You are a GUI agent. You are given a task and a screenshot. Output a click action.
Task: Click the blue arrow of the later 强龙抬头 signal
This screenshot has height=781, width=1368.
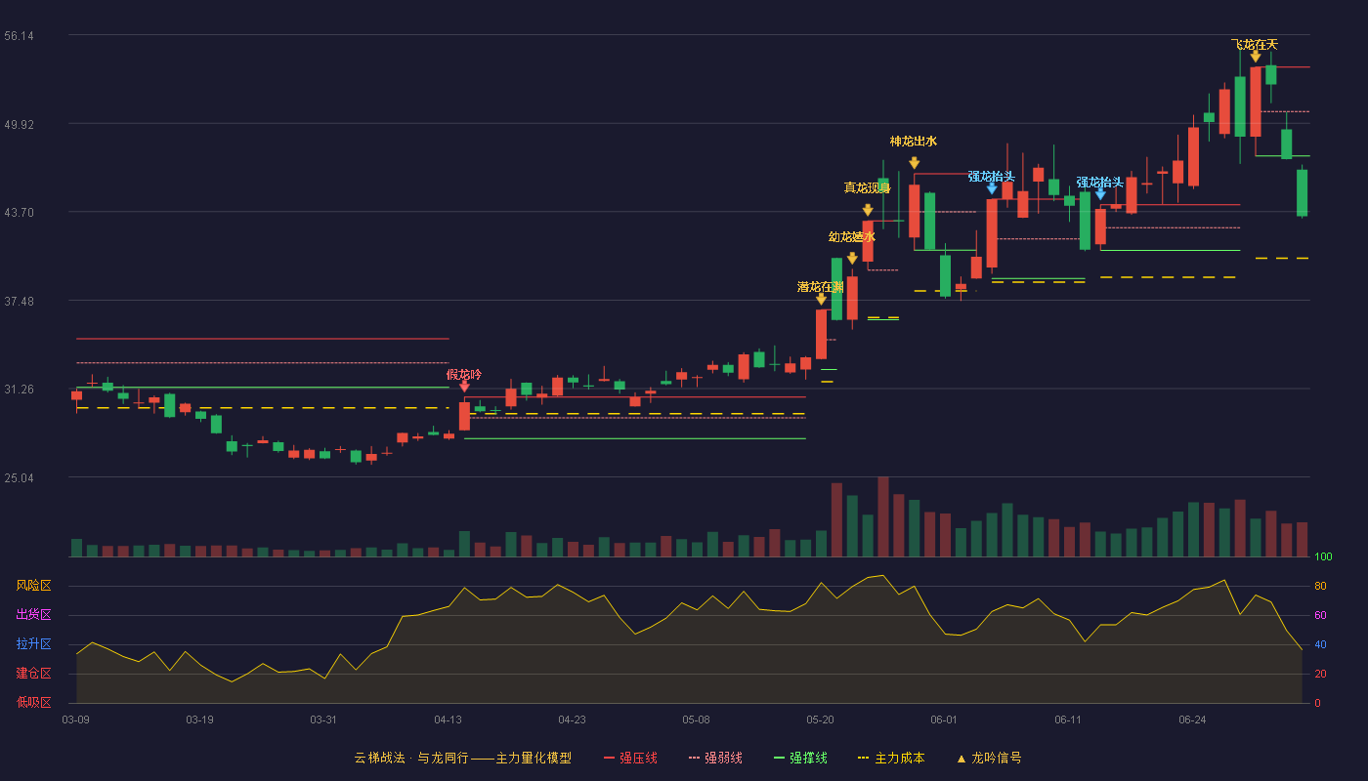pos(1100,193)
